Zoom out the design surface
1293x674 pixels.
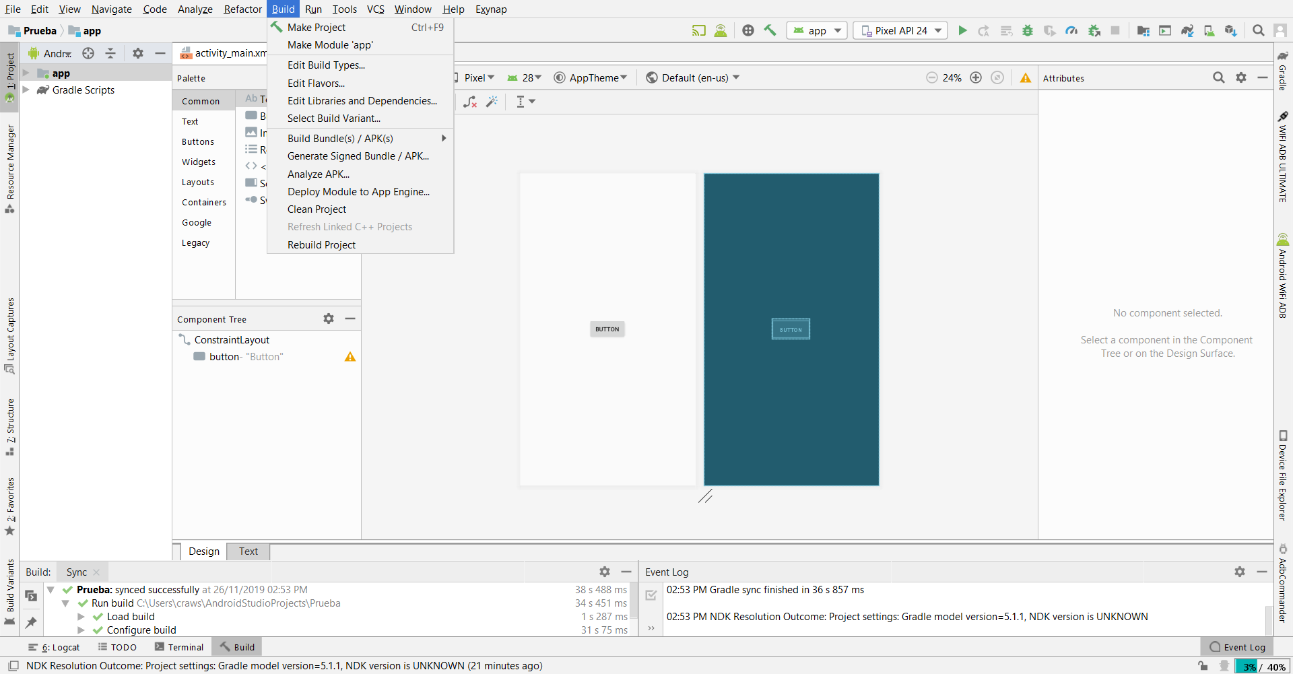tap(932, 77)
